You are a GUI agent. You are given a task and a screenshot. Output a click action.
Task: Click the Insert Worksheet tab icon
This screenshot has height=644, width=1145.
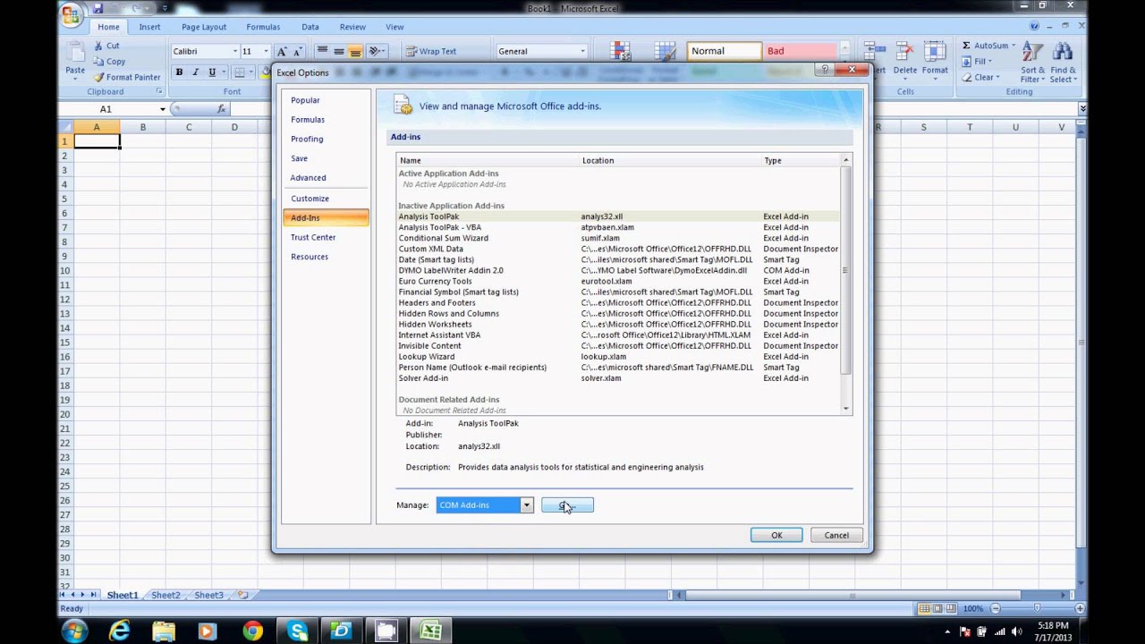(x=242, y=595)
